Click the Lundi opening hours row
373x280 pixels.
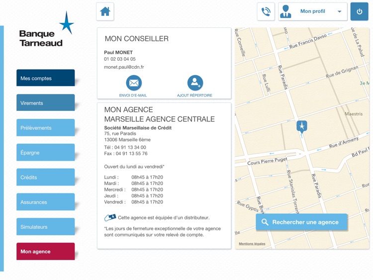pos(133,177)
